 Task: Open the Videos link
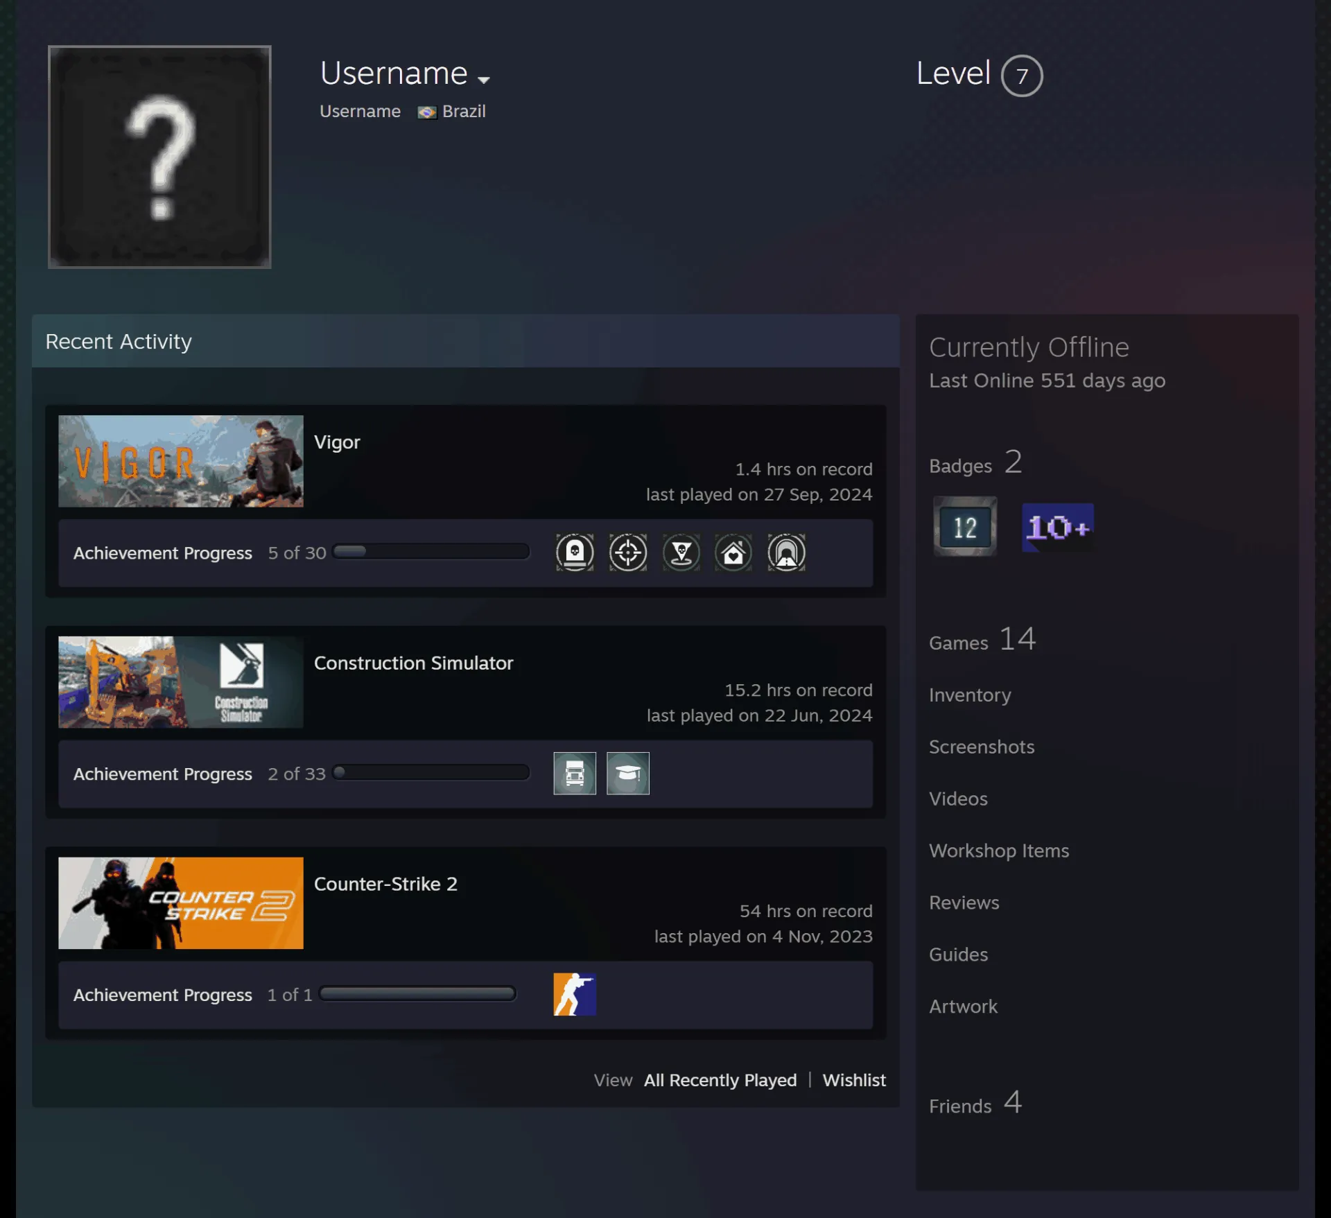point(958,799)
